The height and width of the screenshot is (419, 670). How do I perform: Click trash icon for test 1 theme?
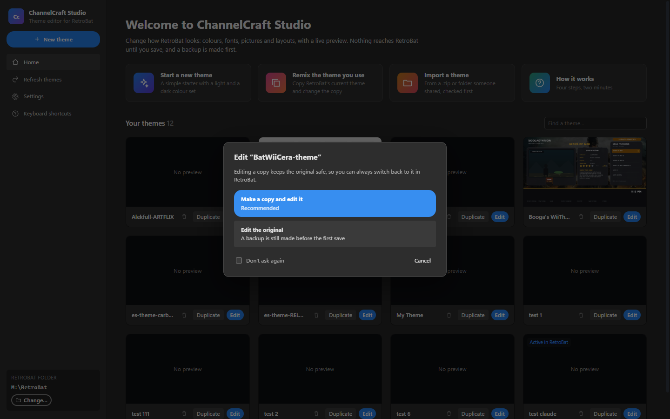(581, 315)
